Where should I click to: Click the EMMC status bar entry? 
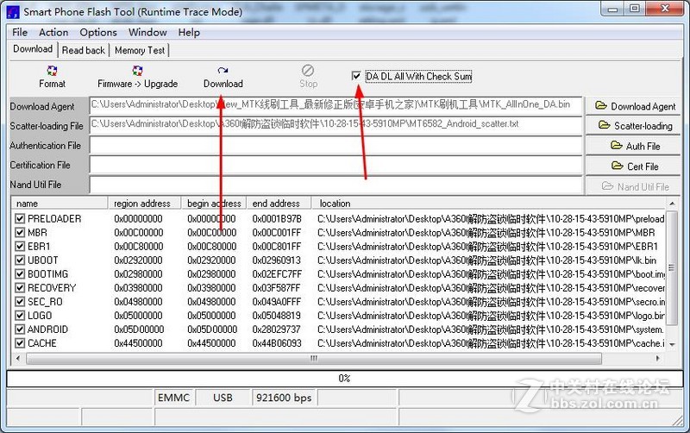(x=173, y=398)
